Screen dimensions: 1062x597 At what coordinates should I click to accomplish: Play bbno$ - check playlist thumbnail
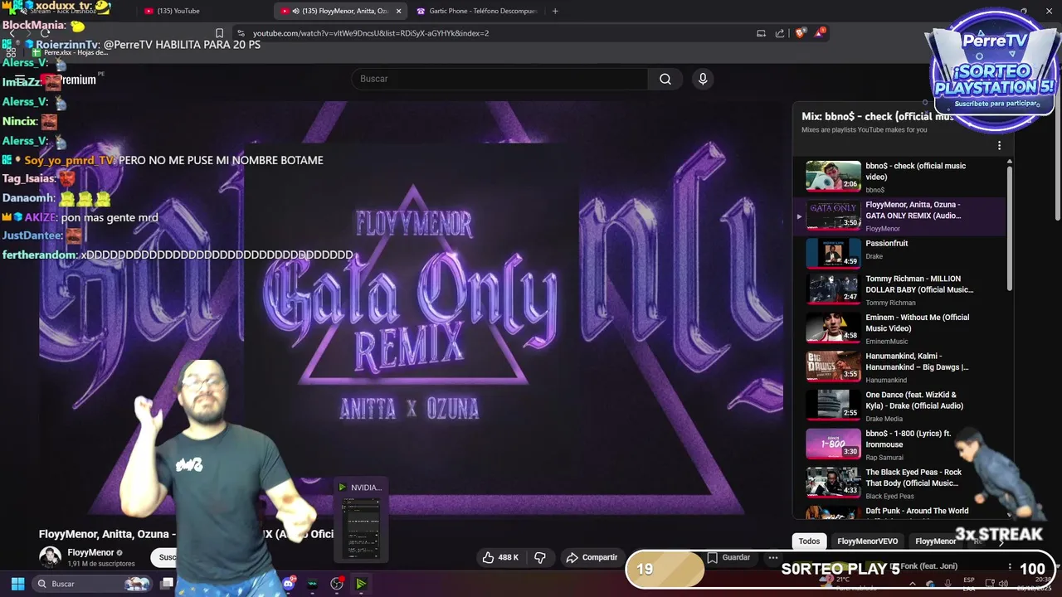click(x=833, y=177)
